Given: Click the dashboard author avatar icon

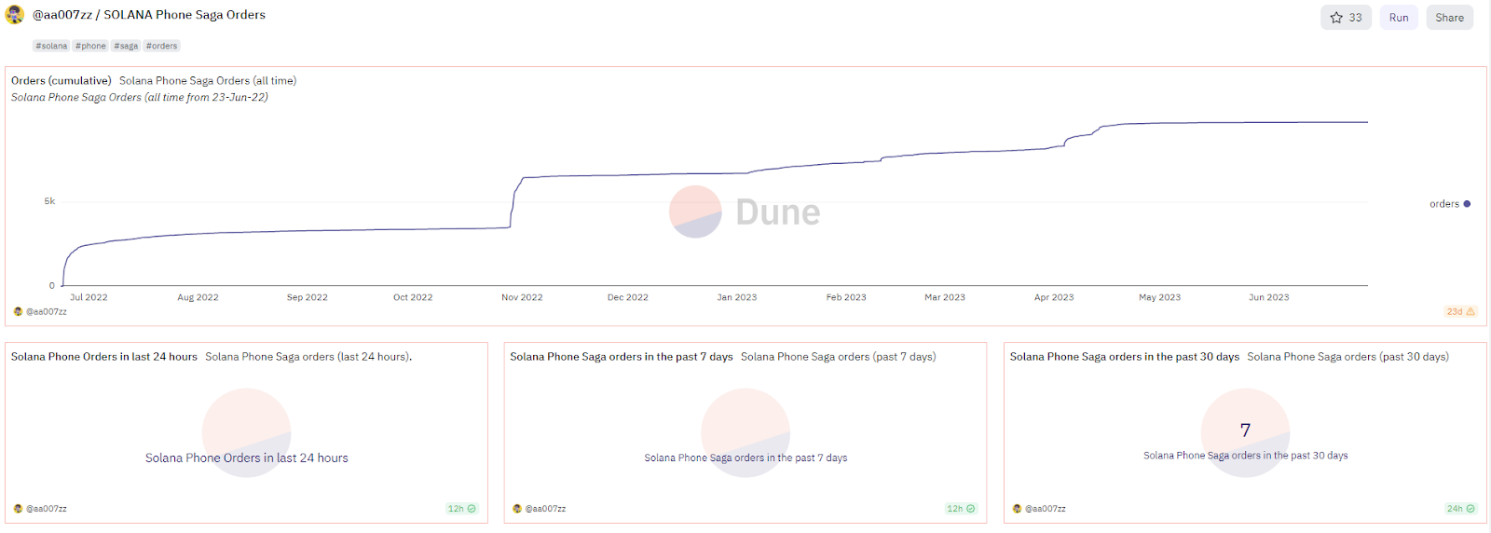Looking at the screenshot, I should click(x=15, y=15).
